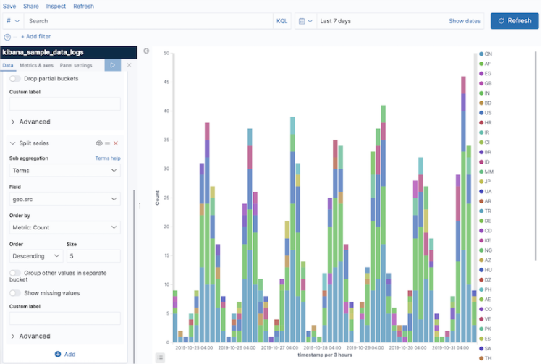Toggle Split series eye visibility
This screenshot has height=364, width=550.
(99, 143)
